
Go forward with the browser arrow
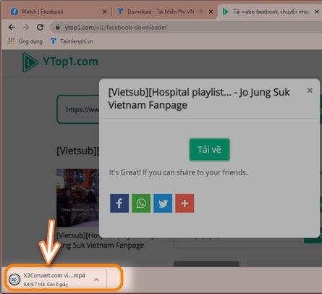click(25, 28)
